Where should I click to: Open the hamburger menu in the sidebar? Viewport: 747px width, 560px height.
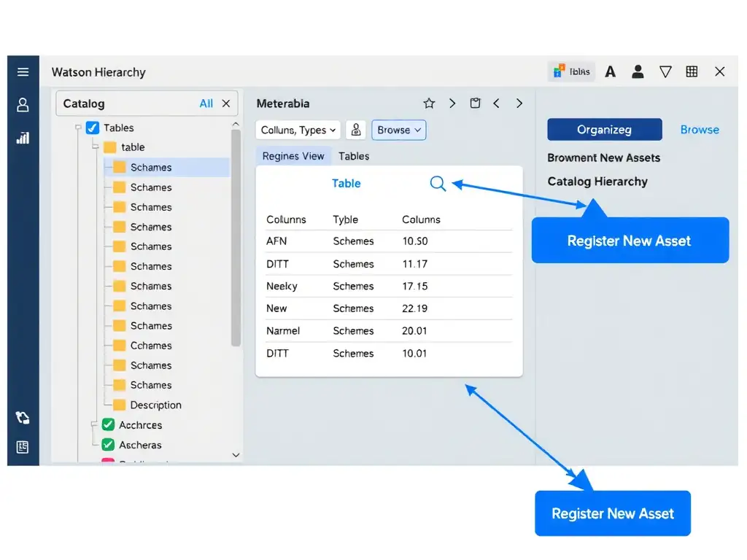tap(23, 72)
